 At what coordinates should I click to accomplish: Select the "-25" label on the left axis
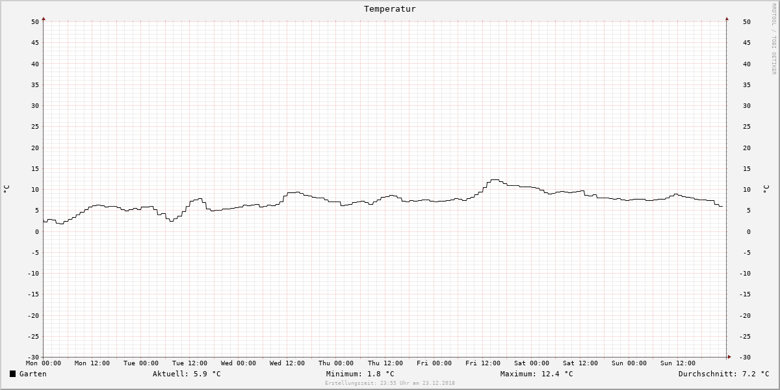(x=34, y=337)
